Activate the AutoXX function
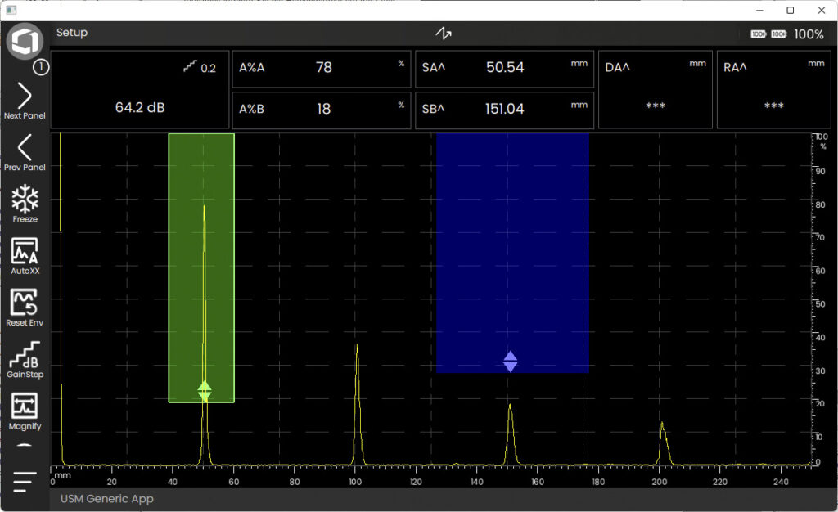 (25, 256)
